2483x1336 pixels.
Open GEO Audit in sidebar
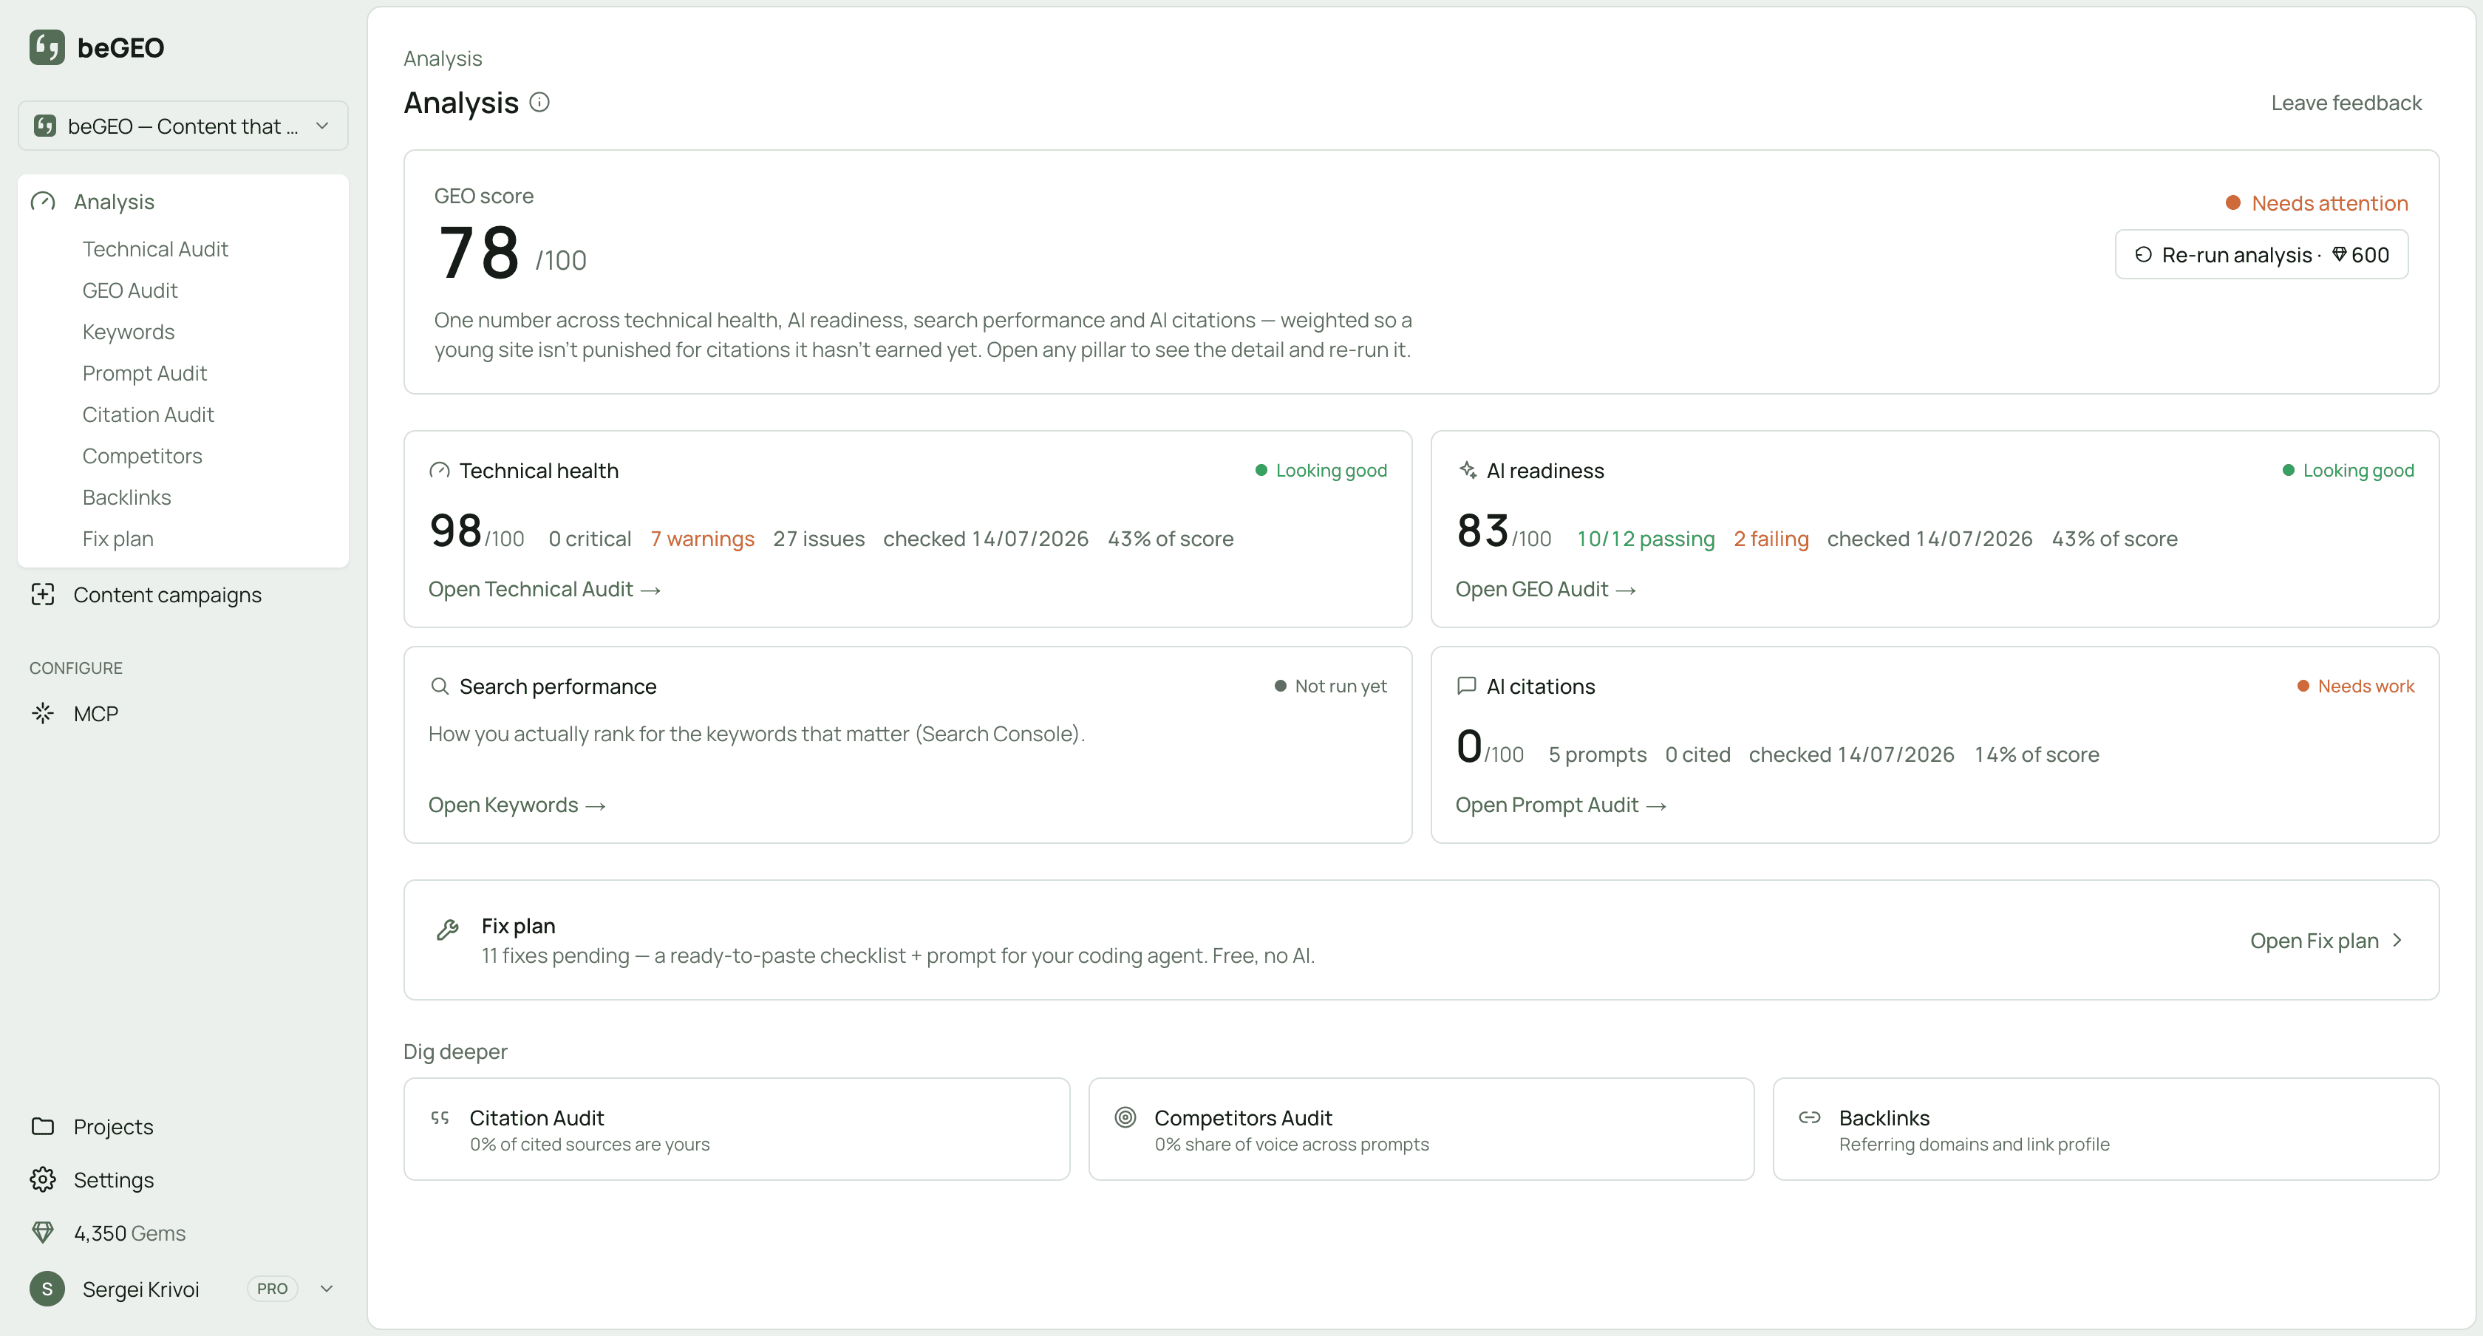[x=130, y=290]
